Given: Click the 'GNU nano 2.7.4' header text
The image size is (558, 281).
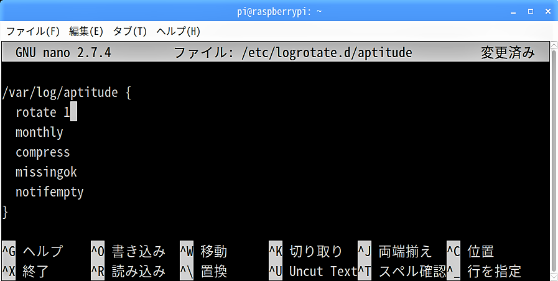Looking at the screenshot, I should click(x=63, y=53).
